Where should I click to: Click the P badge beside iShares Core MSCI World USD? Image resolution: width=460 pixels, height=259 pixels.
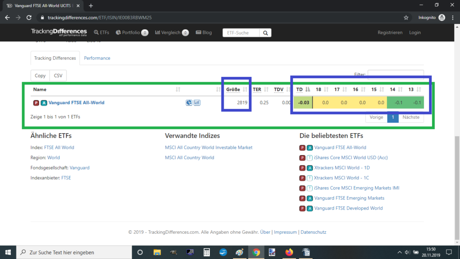(302, 158)
